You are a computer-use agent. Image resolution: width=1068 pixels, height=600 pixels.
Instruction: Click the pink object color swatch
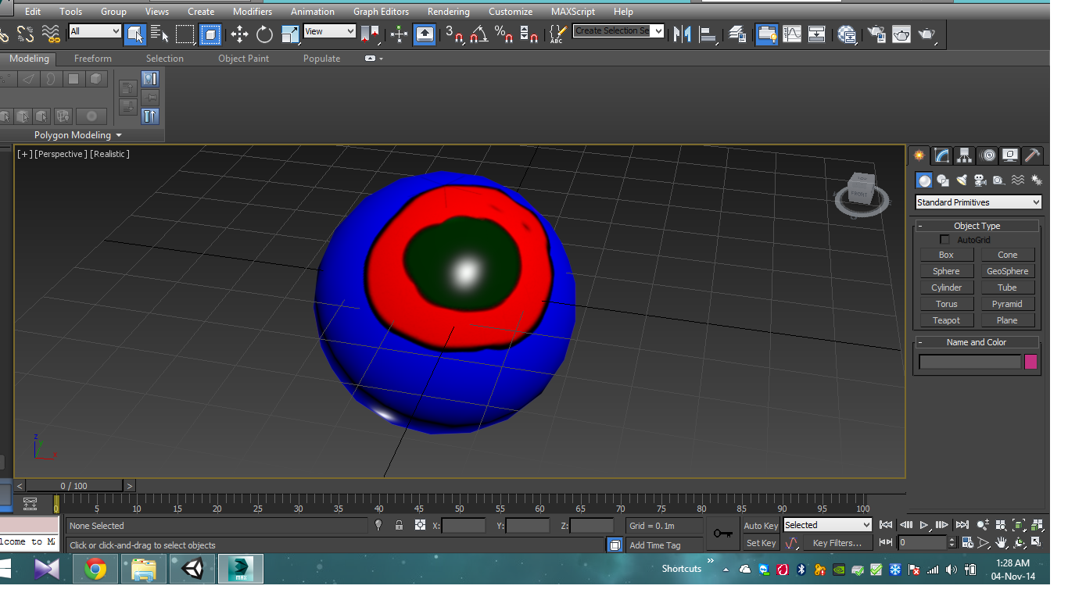(x=1030, y=362)
